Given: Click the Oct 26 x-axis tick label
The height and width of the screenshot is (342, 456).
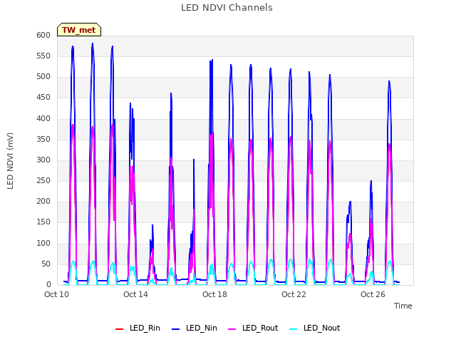Looking at the screenshot, I should click(373, 294).
